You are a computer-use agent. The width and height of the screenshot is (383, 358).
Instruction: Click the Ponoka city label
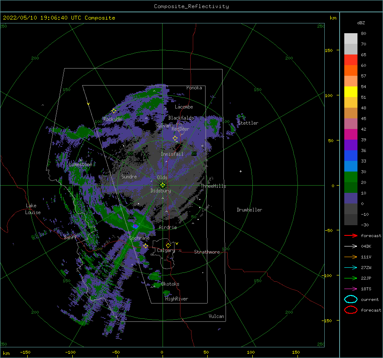pos(194,88)
